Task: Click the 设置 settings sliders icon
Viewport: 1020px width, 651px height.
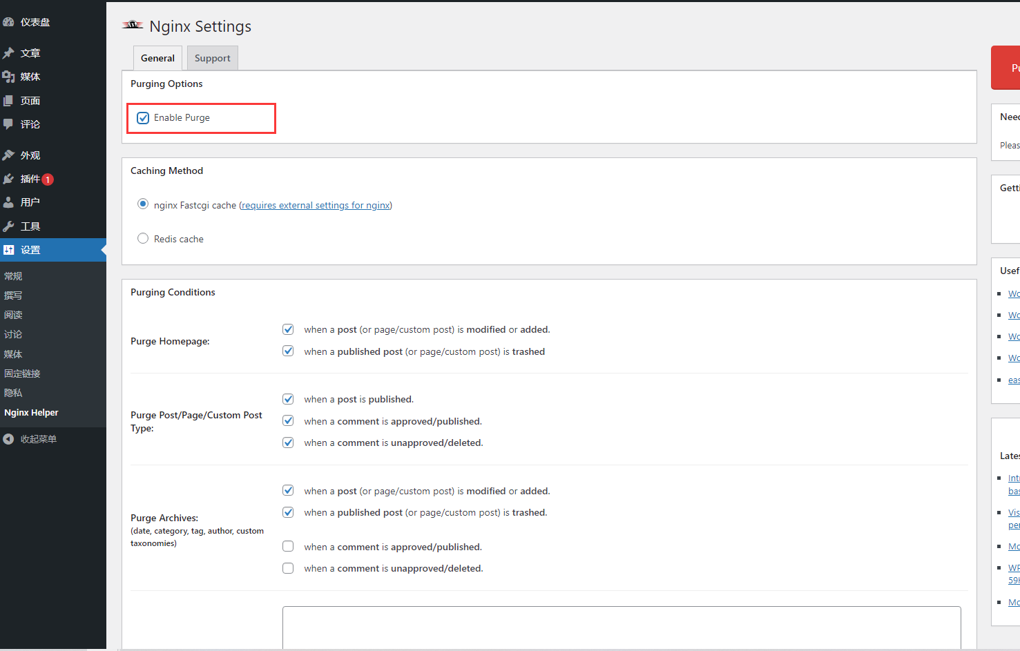Action: click(8, 250)
